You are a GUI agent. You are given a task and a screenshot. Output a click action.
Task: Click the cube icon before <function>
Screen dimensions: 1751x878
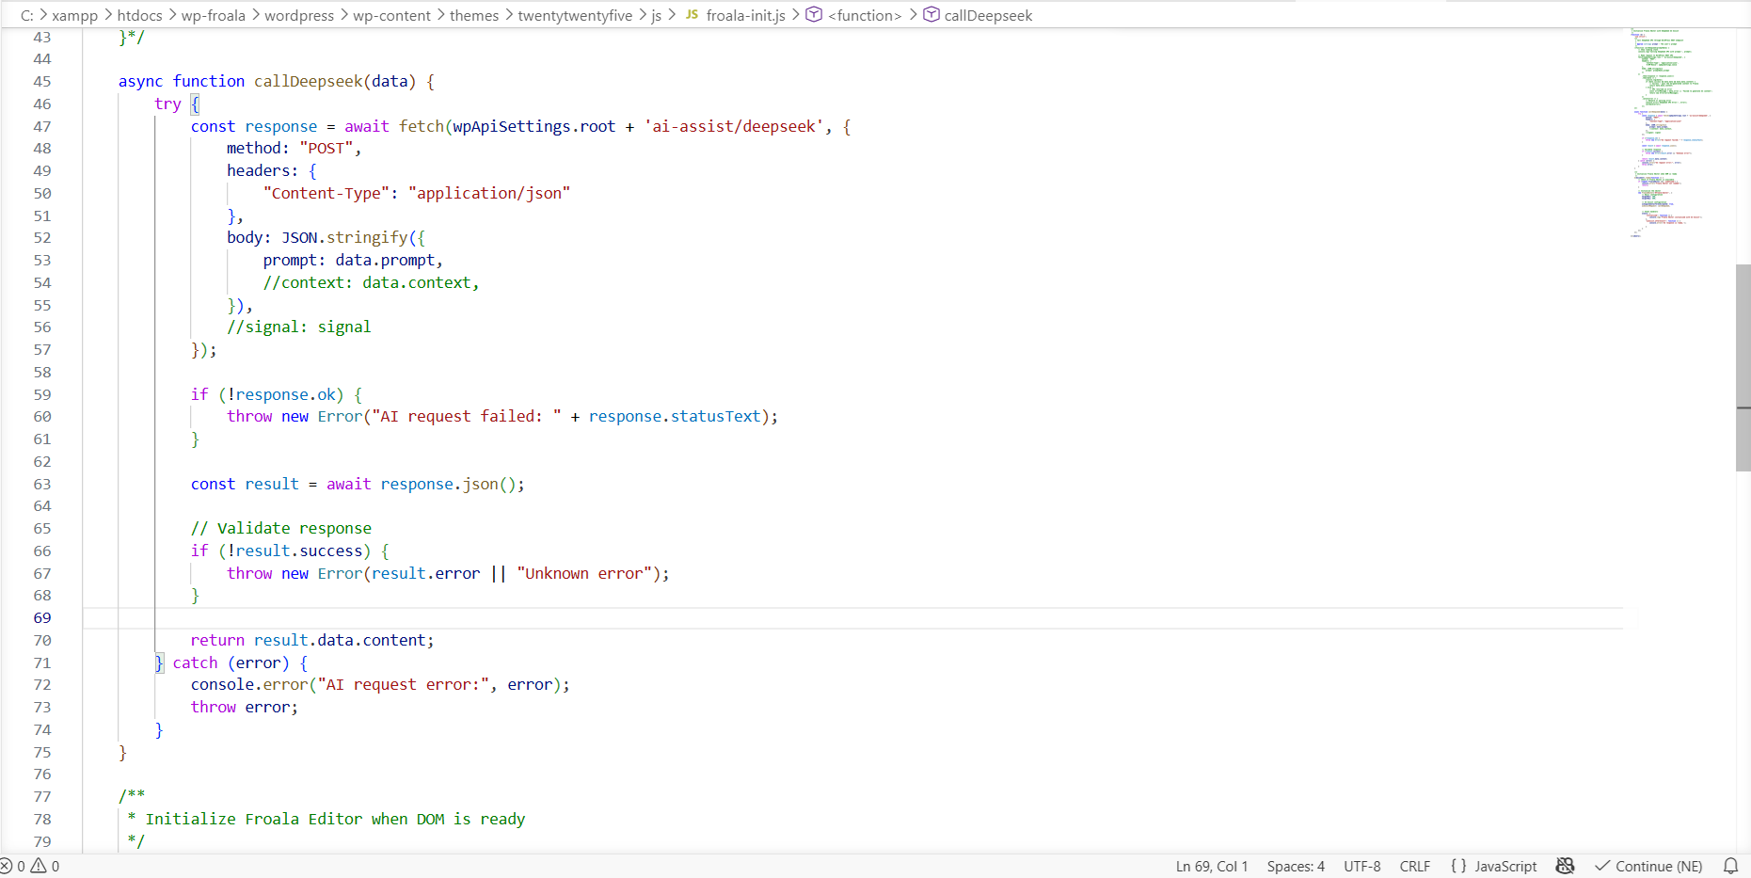[815, 15]
